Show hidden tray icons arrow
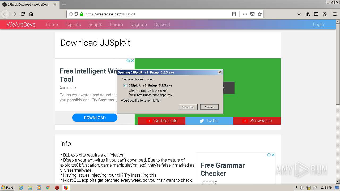340x191 pixels. click(x=296, y=188)
